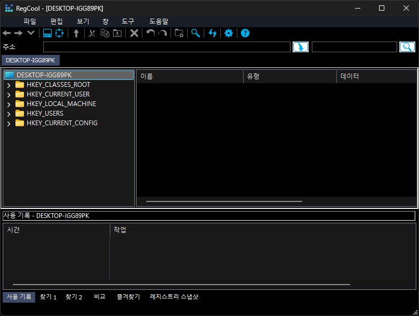Click the paste icon in toolbar
Viewport: 419px width, 316px height.
tap(117, 33)
